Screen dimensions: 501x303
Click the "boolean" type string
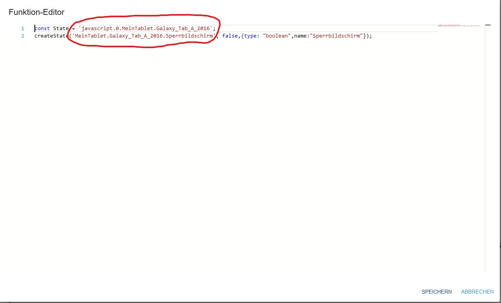pos(277,36)
